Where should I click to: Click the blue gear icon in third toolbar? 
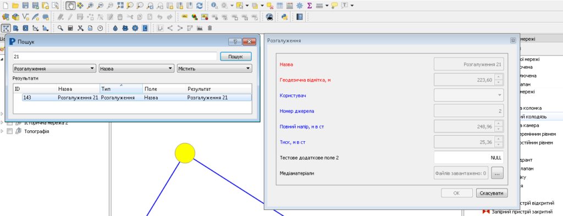pyautogui.click(x=135, y=28)
